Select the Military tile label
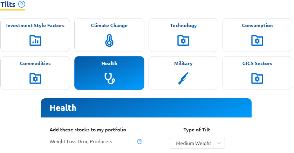The height and width of the screenshot is (153, 294). click(183, 63)
